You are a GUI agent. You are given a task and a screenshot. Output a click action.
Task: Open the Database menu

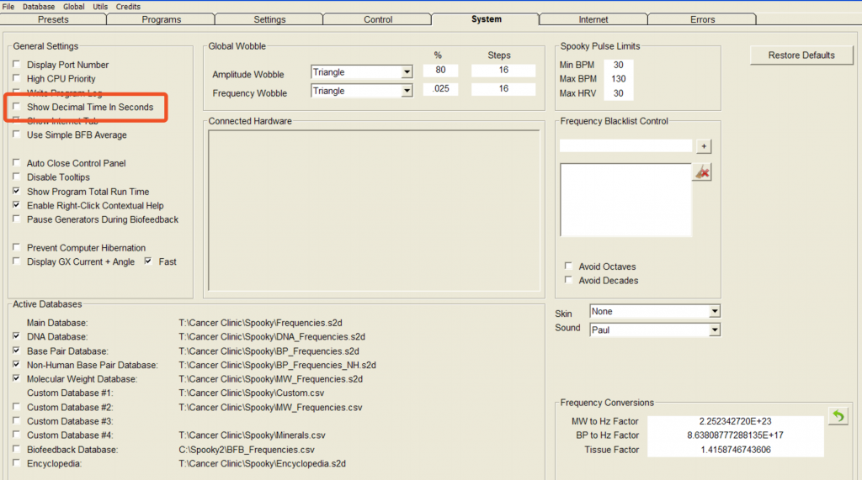point(39,6)
